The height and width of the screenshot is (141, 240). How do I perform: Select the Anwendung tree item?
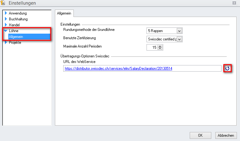(18, 13)
